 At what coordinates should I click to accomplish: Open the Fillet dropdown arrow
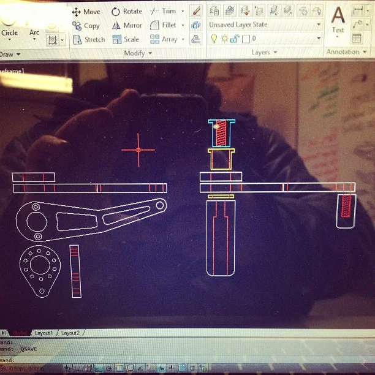(x=183, y=25)
